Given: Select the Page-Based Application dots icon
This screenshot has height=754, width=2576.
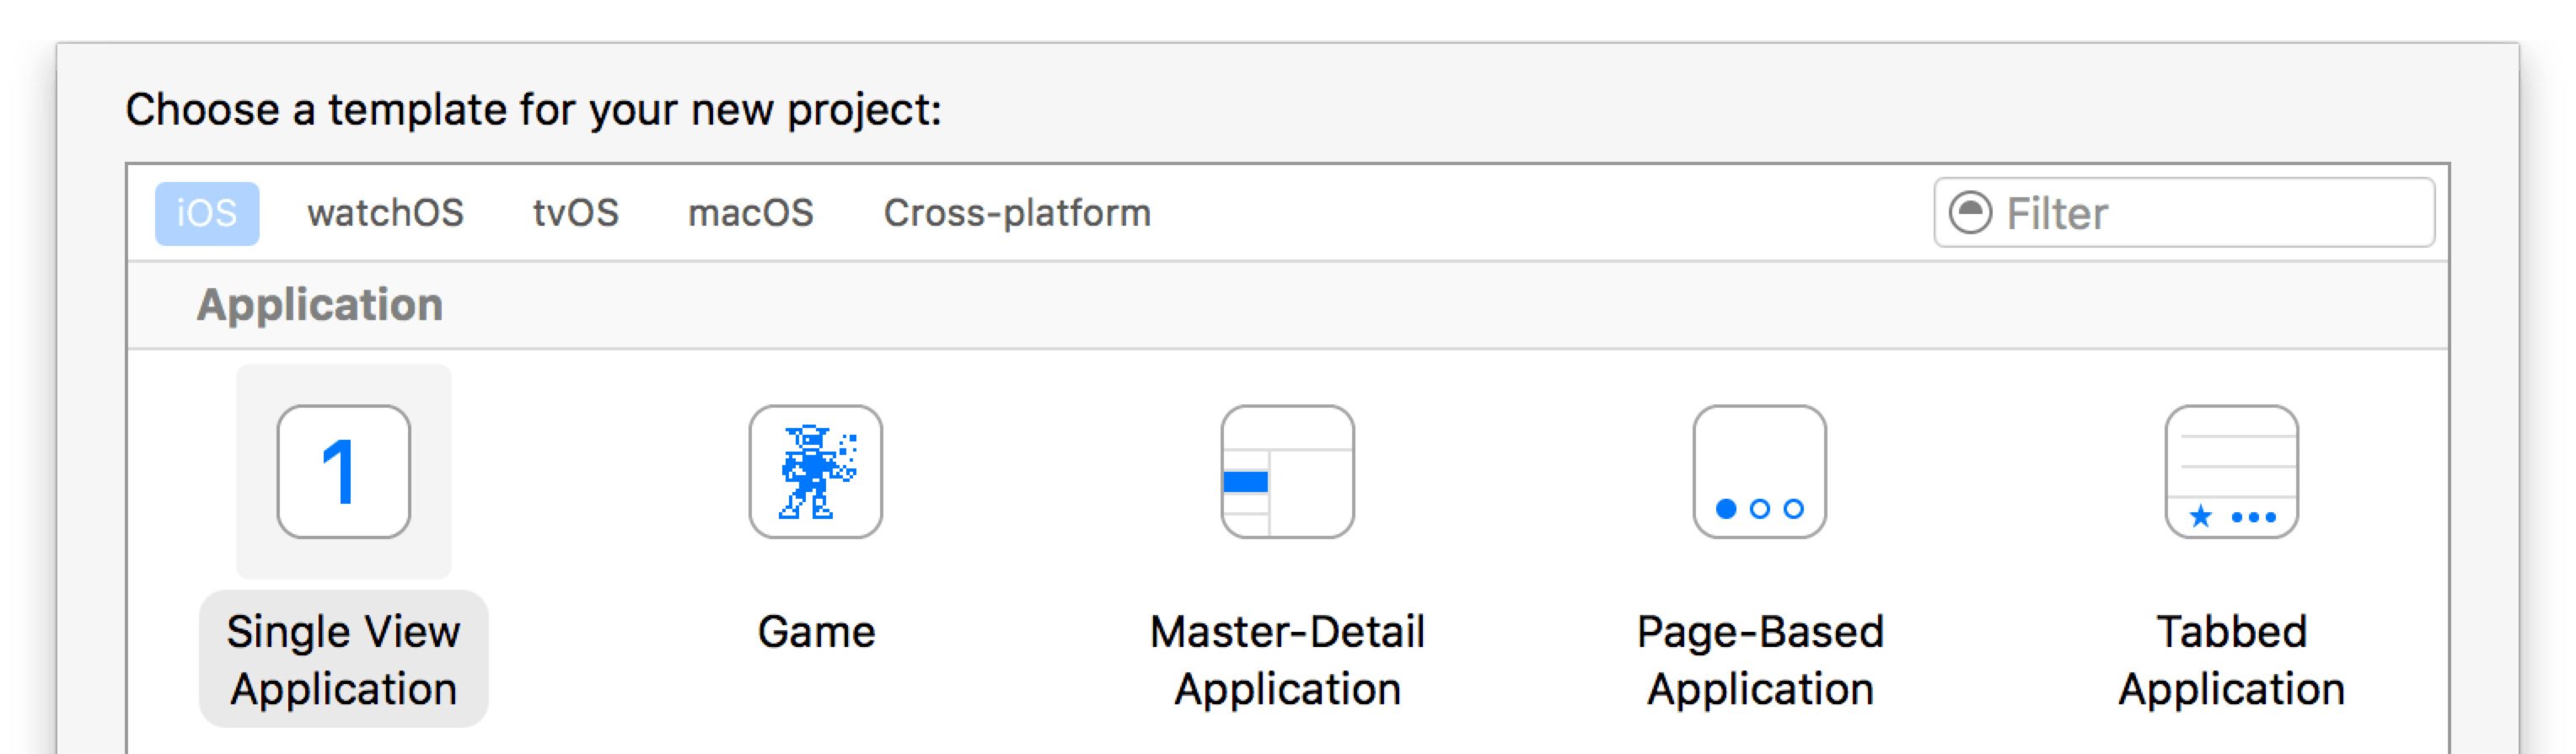Looking at the screenshot, I should click(1759, 471).
